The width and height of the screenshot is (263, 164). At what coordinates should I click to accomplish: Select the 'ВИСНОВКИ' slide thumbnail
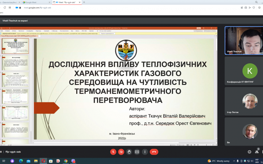point(15,130)
